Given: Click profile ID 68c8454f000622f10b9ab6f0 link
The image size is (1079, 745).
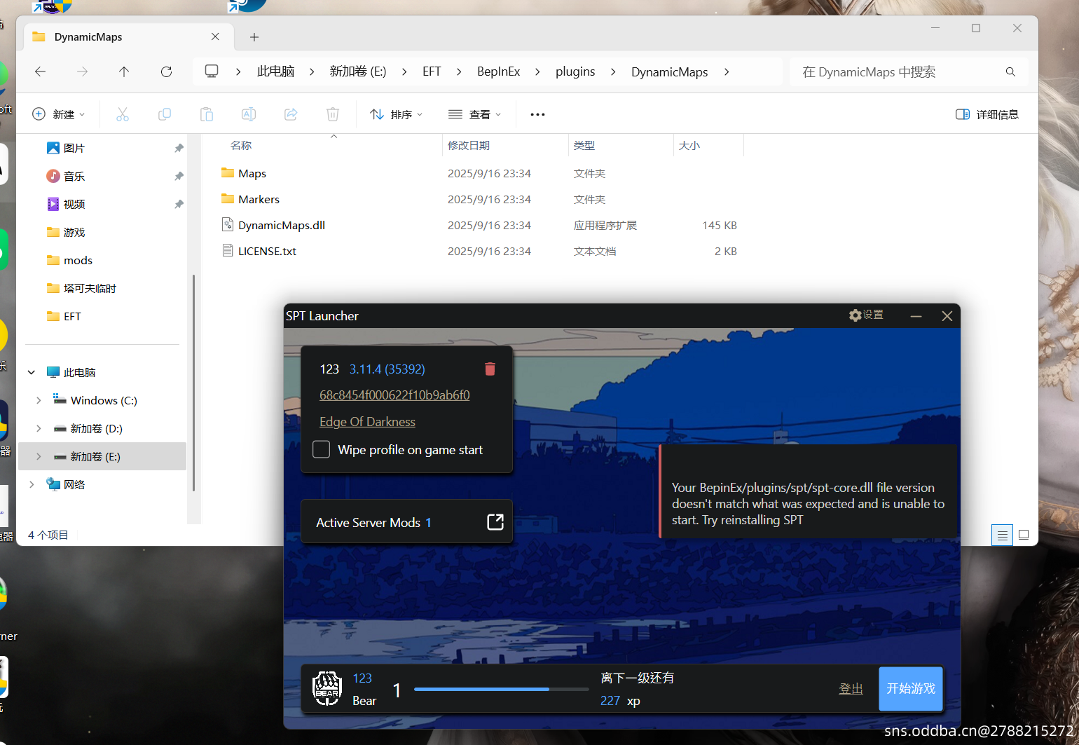Looking at the screenshot, I should coord(394,395).
